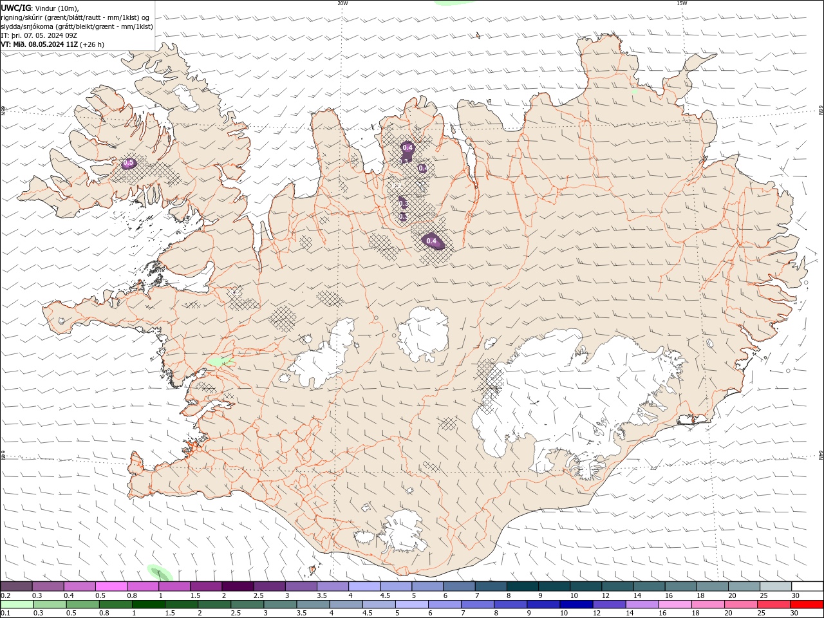Click the '0.2' legend tick label

tap(5, 595)
